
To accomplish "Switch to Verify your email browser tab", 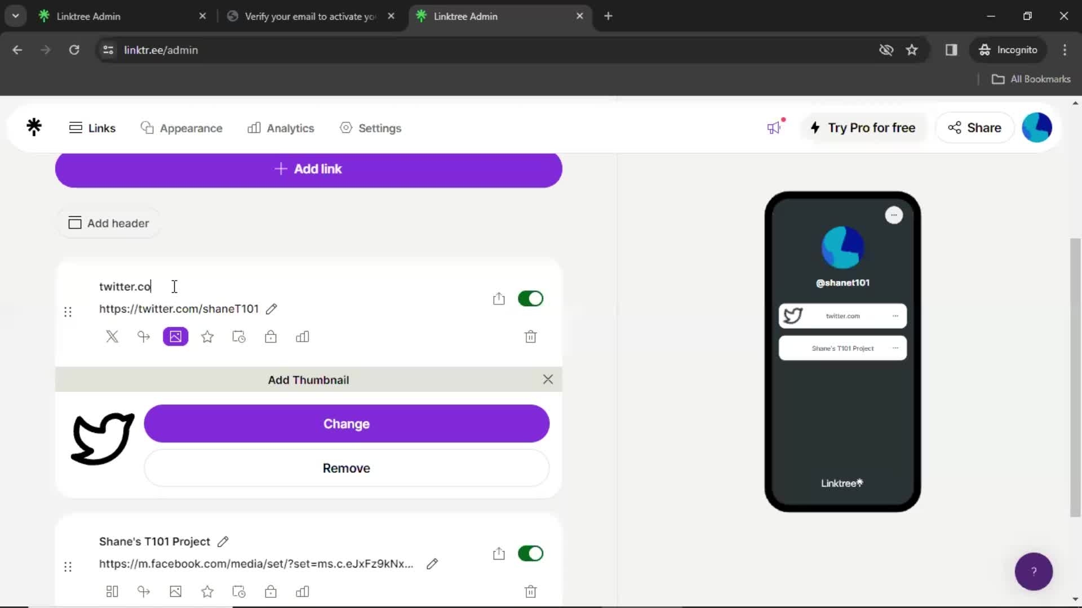I will [310, 16].
